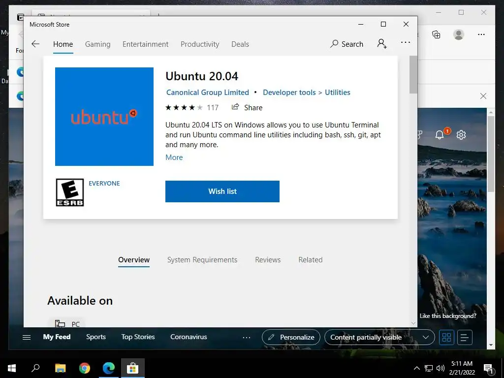The width and height of the screenshot is (504, 378).
Task: Switch to Reviews section tab
Action: point(268,260)
